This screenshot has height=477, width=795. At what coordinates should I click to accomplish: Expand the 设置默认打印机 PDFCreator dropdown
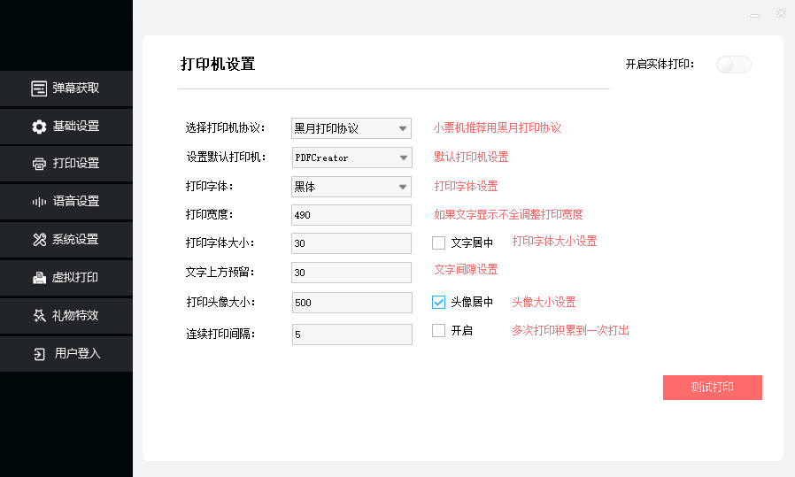[x=351, y=158]
